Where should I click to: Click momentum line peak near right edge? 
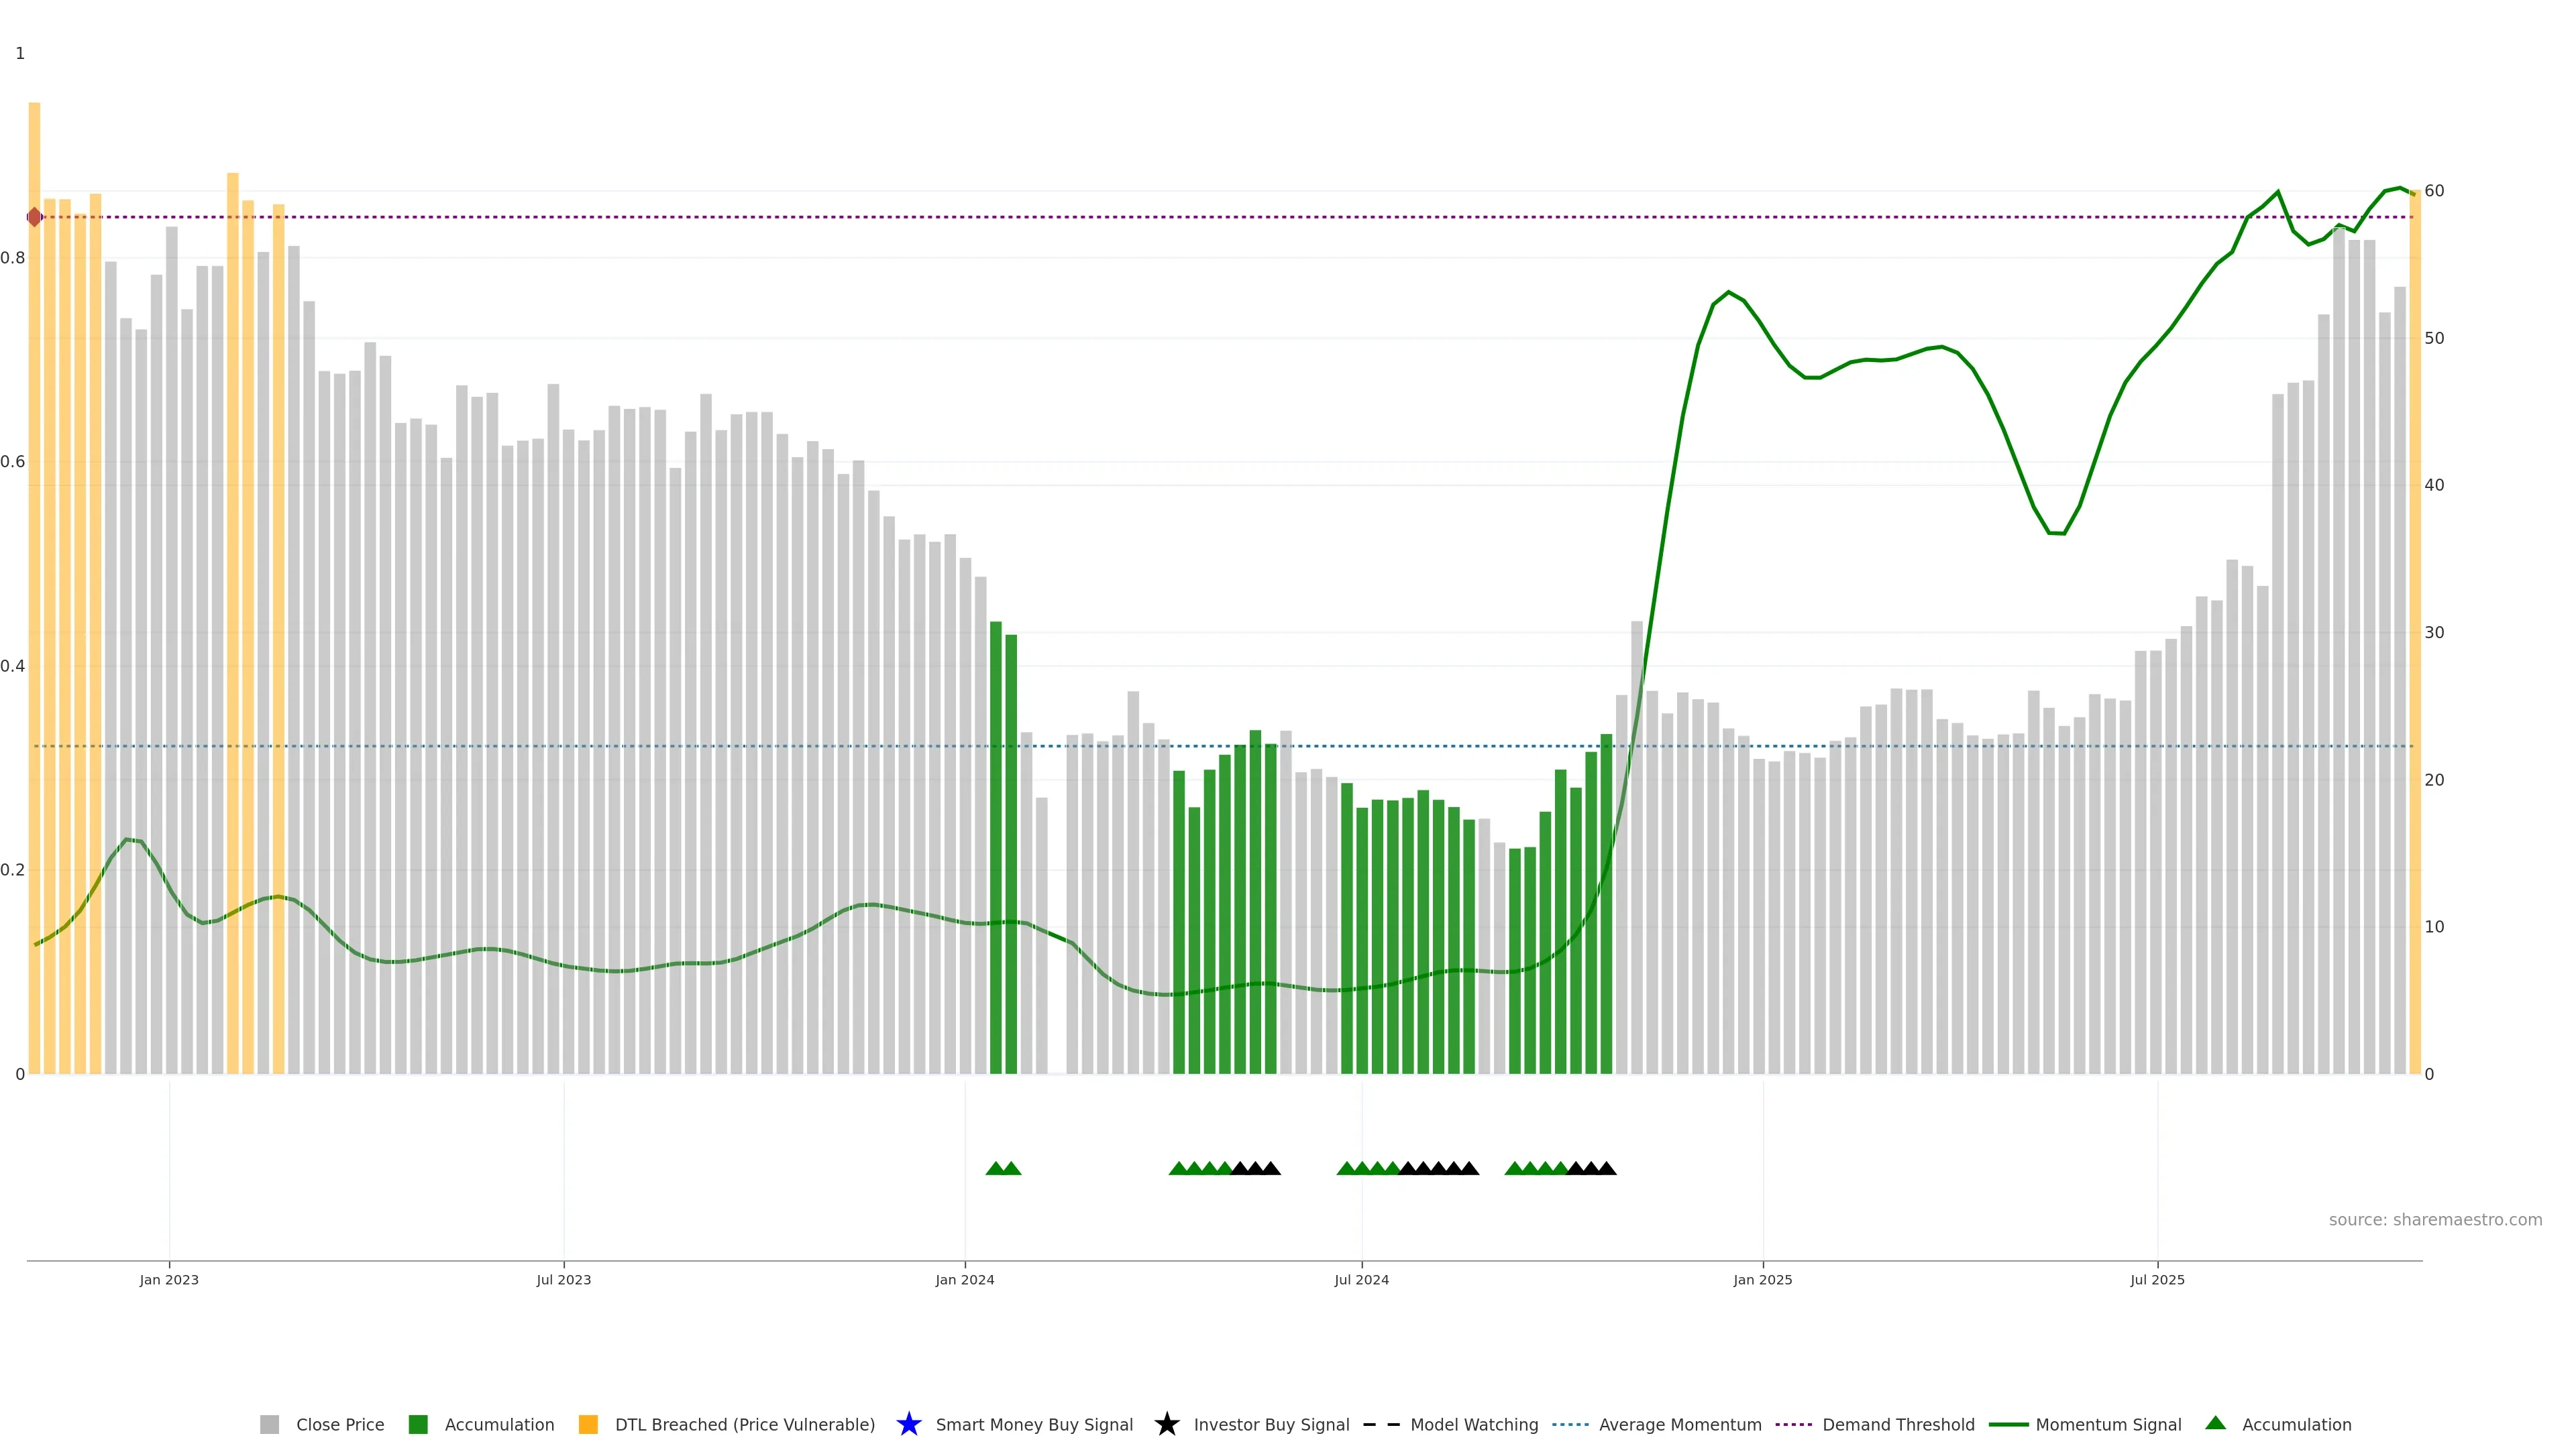click(x=2399, y=188)
